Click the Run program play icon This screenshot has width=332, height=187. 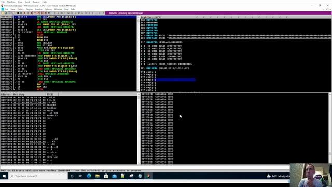pos(24,13)
